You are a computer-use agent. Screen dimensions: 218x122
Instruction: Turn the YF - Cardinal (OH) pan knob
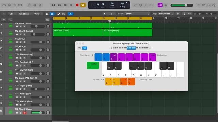pyautogui.click(x=48, y=66)
